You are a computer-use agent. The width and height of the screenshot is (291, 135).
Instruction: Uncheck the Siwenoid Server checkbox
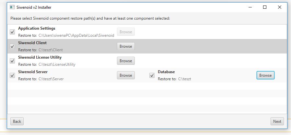pyautogui.click(x=12, y=75)
